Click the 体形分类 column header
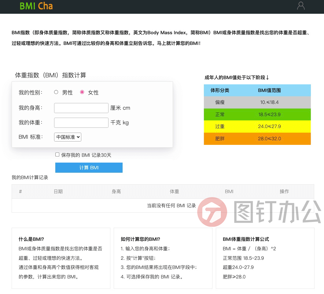324x294 pixels. coord(220,90)
